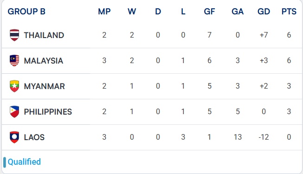303x174 pixels.
Task: Click the GF column header
Action: click(x=209, y=12)
